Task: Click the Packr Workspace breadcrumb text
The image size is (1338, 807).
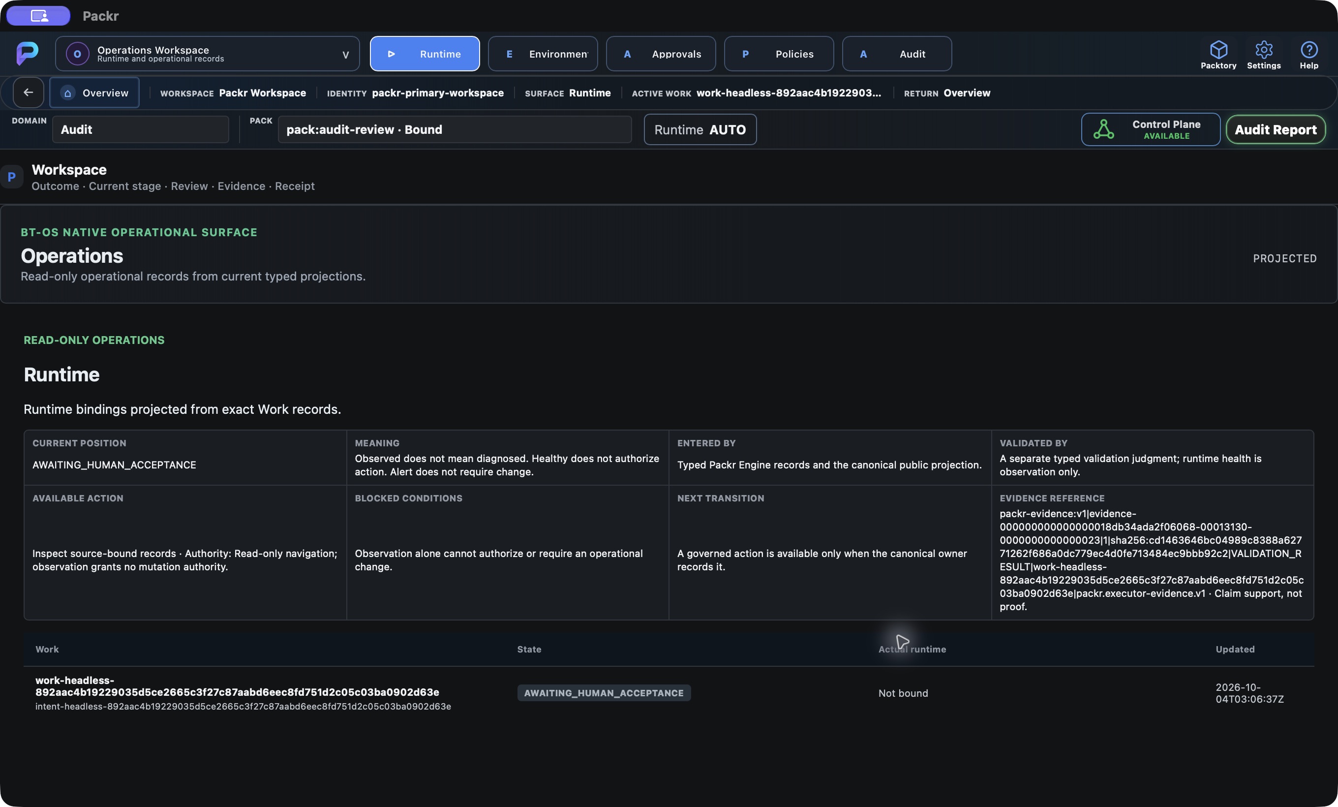Action: [x=262, y=93]
